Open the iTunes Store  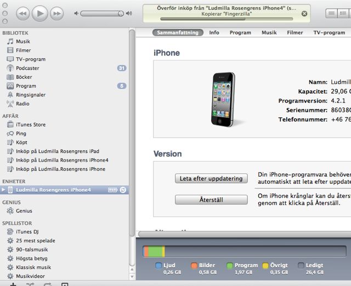pyautogui.click(x=31, y=124)
